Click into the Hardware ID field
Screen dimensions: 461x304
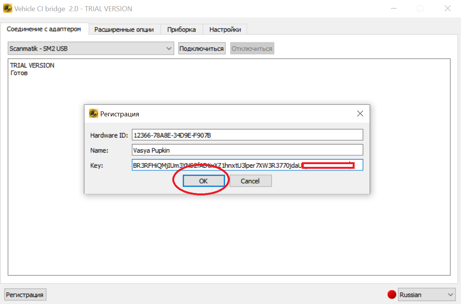tap(247, 135)
